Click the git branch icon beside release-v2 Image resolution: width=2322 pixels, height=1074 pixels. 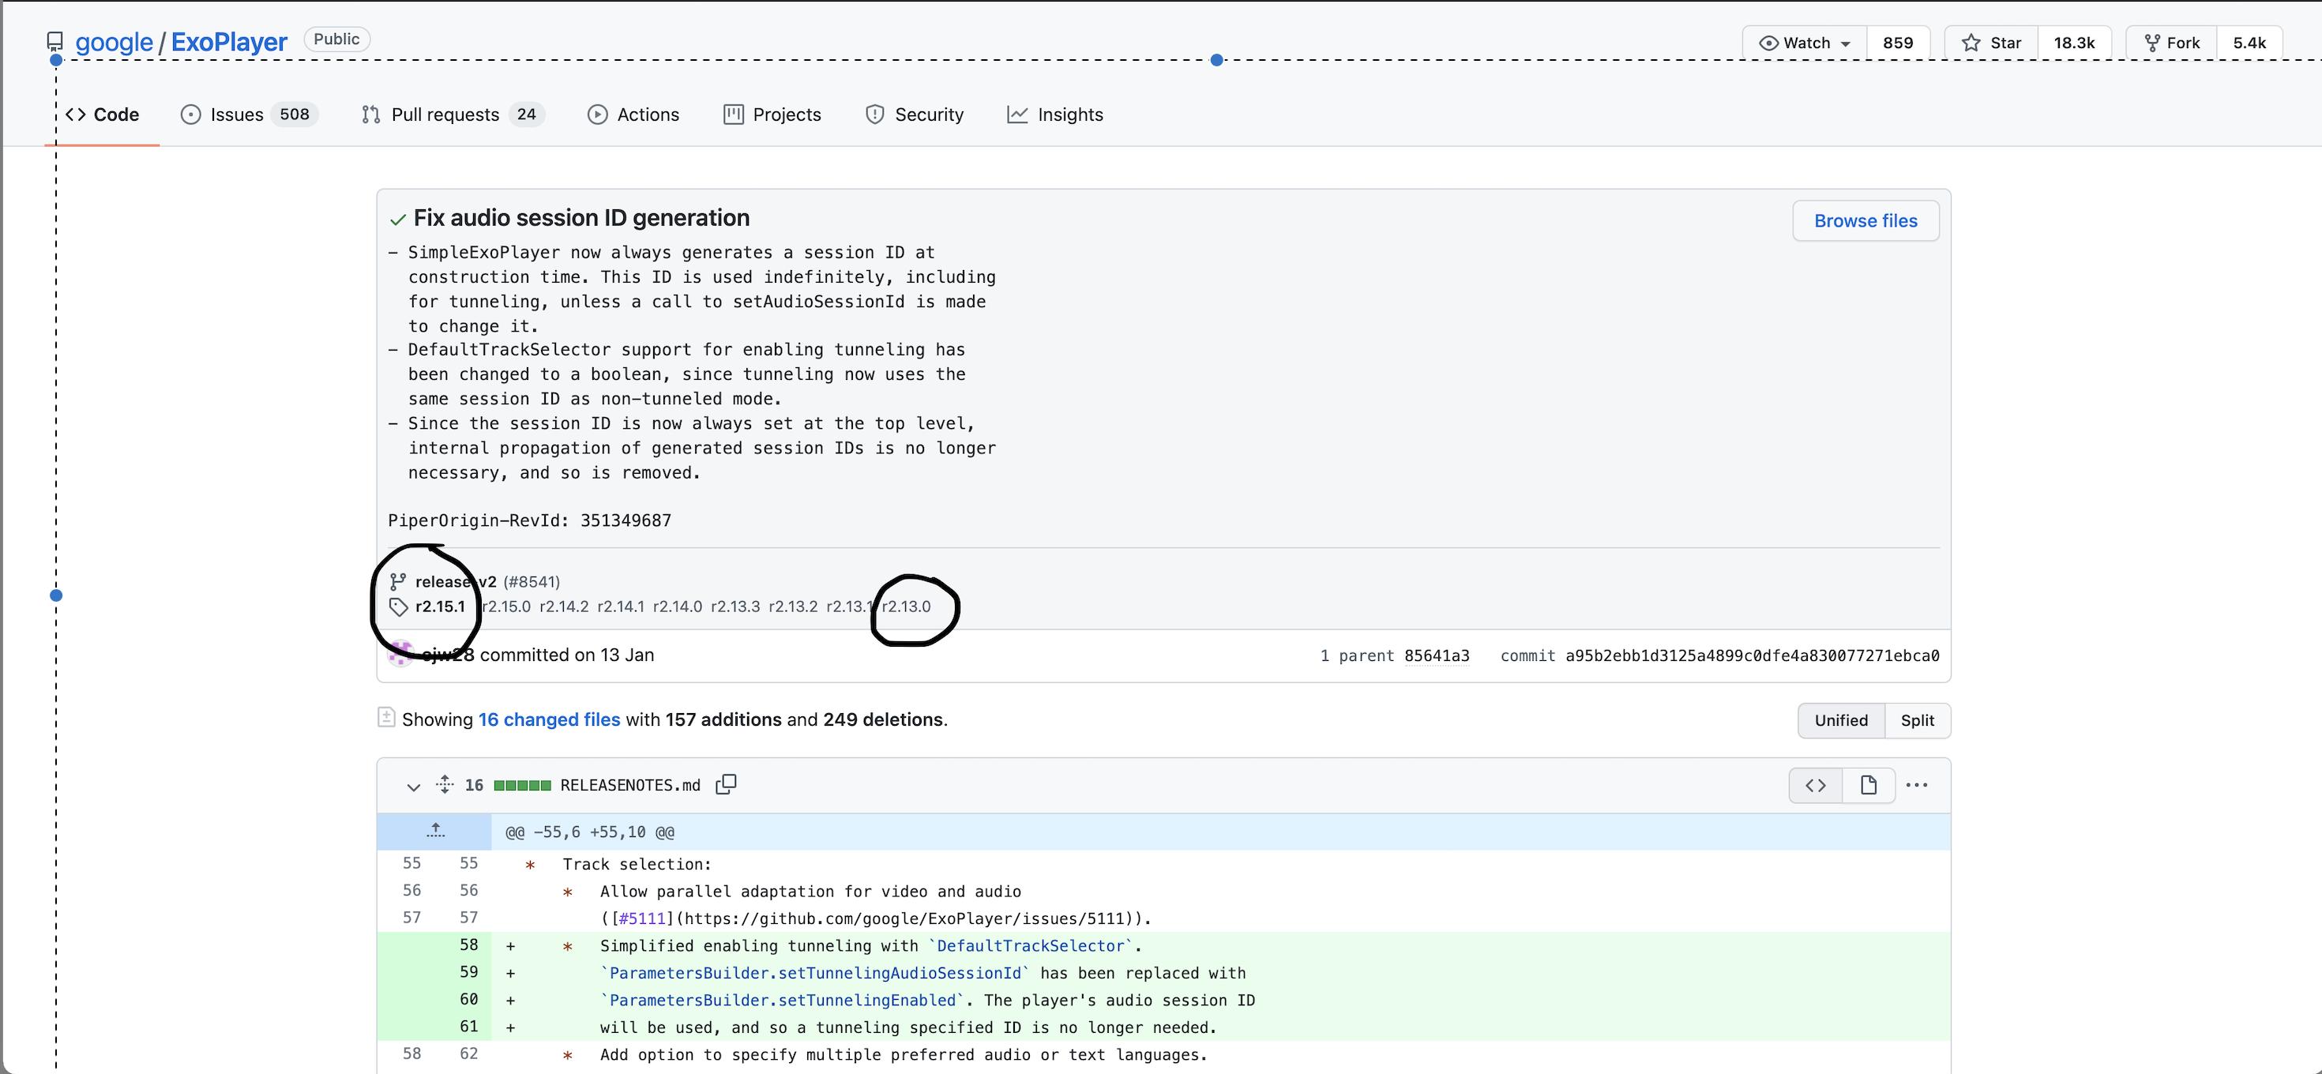click(x=397, y=581)
